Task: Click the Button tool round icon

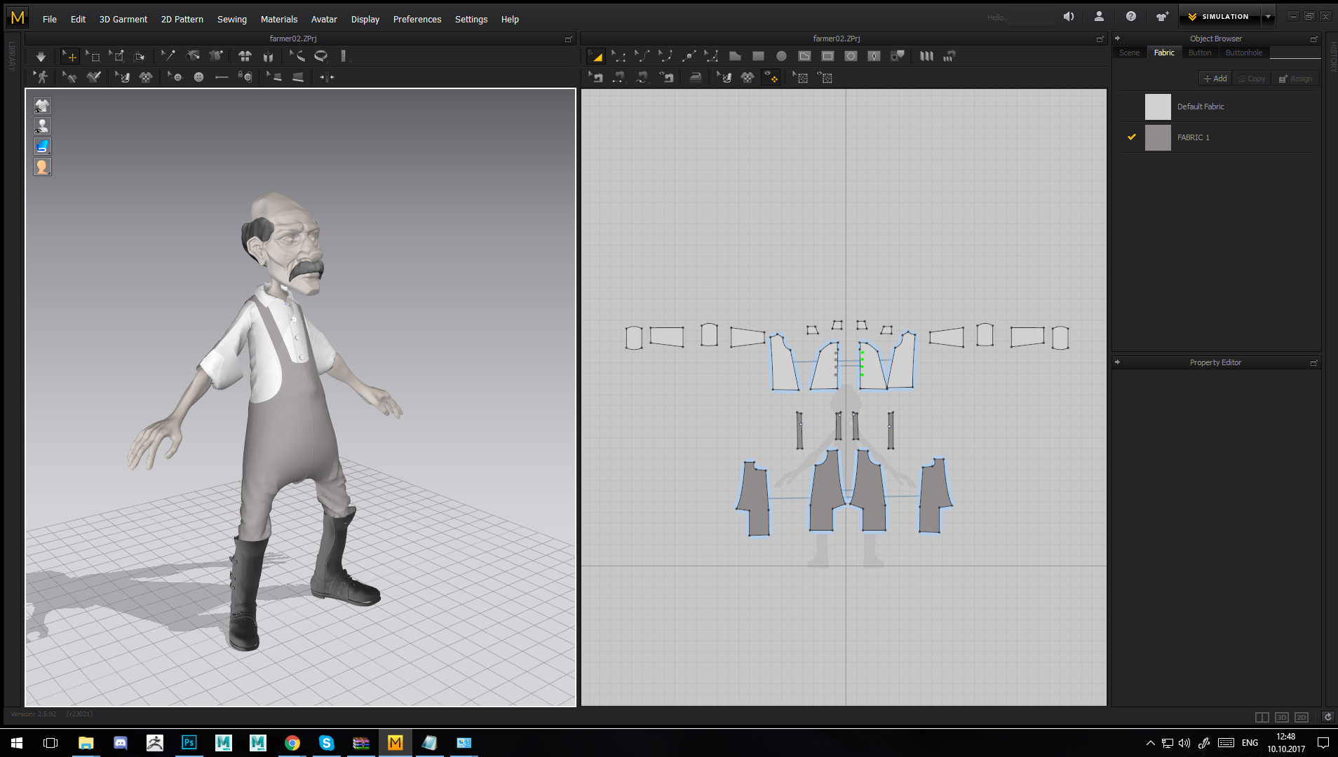Action: click(x=198, y=77)
